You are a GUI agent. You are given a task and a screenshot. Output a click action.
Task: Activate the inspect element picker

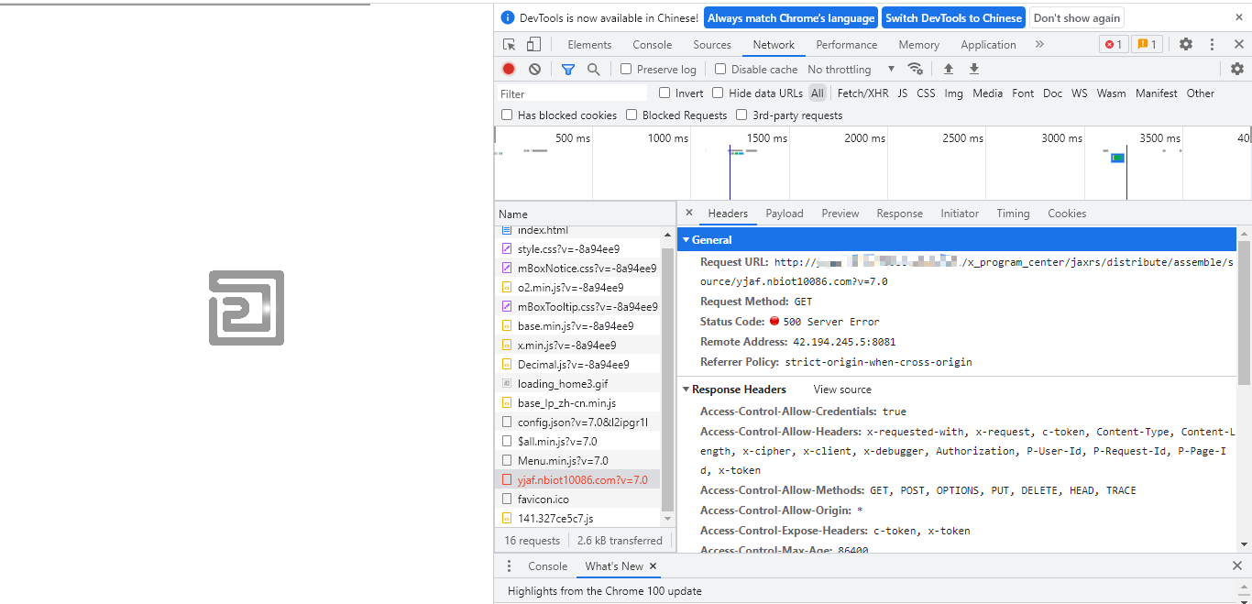point(510,44)
